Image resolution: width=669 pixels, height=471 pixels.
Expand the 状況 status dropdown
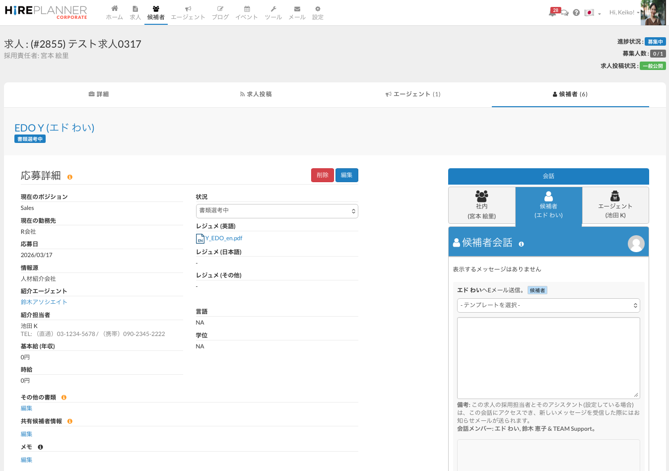[277, 211]
